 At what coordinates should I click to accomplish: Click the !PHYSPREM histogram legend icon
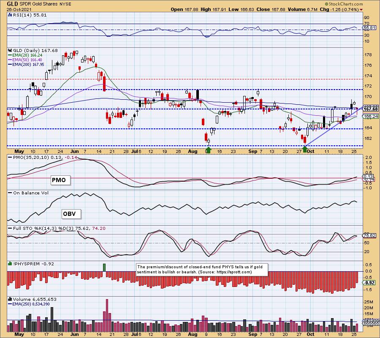click(10, 264)
